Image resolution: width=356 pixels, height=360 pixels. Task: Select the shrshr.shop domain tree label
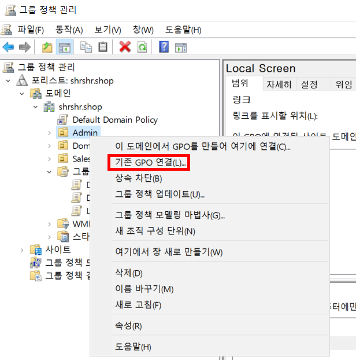point(80,106)
